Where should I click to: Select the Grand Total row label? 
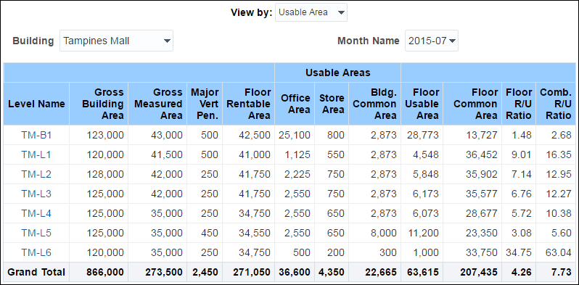tap(36, 273)
